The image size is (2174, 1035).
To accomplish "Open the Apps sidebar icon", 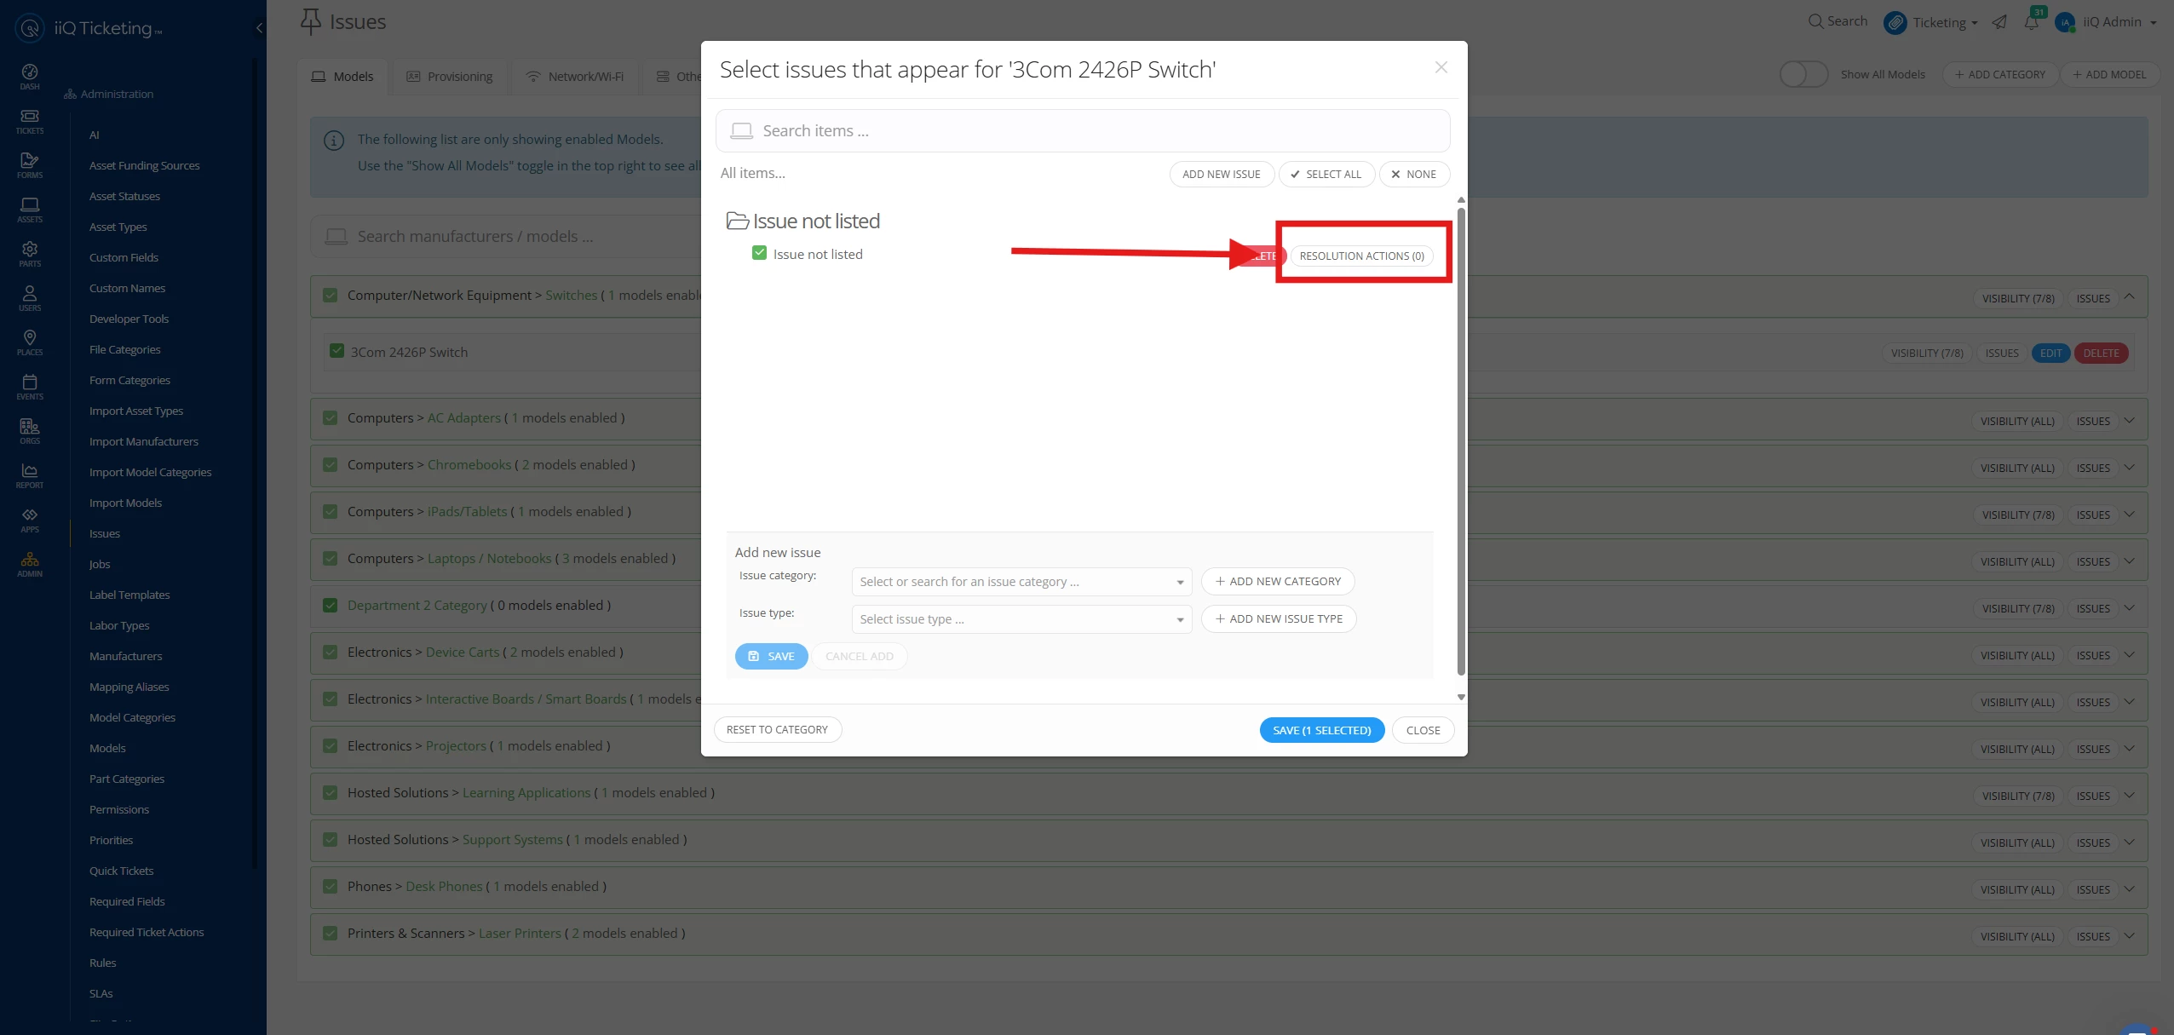I will (x=30, y=520).
